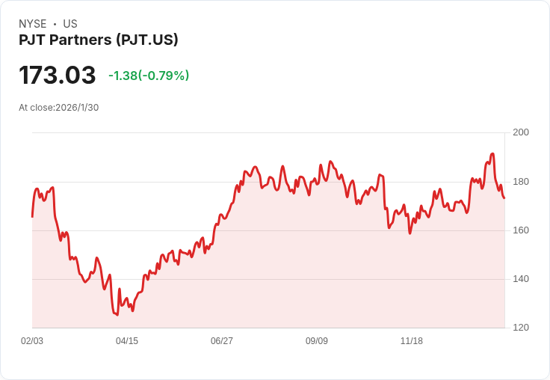Open the PJT Partners (PJT.US) title
550x380 pixels.
coord(99,40)
